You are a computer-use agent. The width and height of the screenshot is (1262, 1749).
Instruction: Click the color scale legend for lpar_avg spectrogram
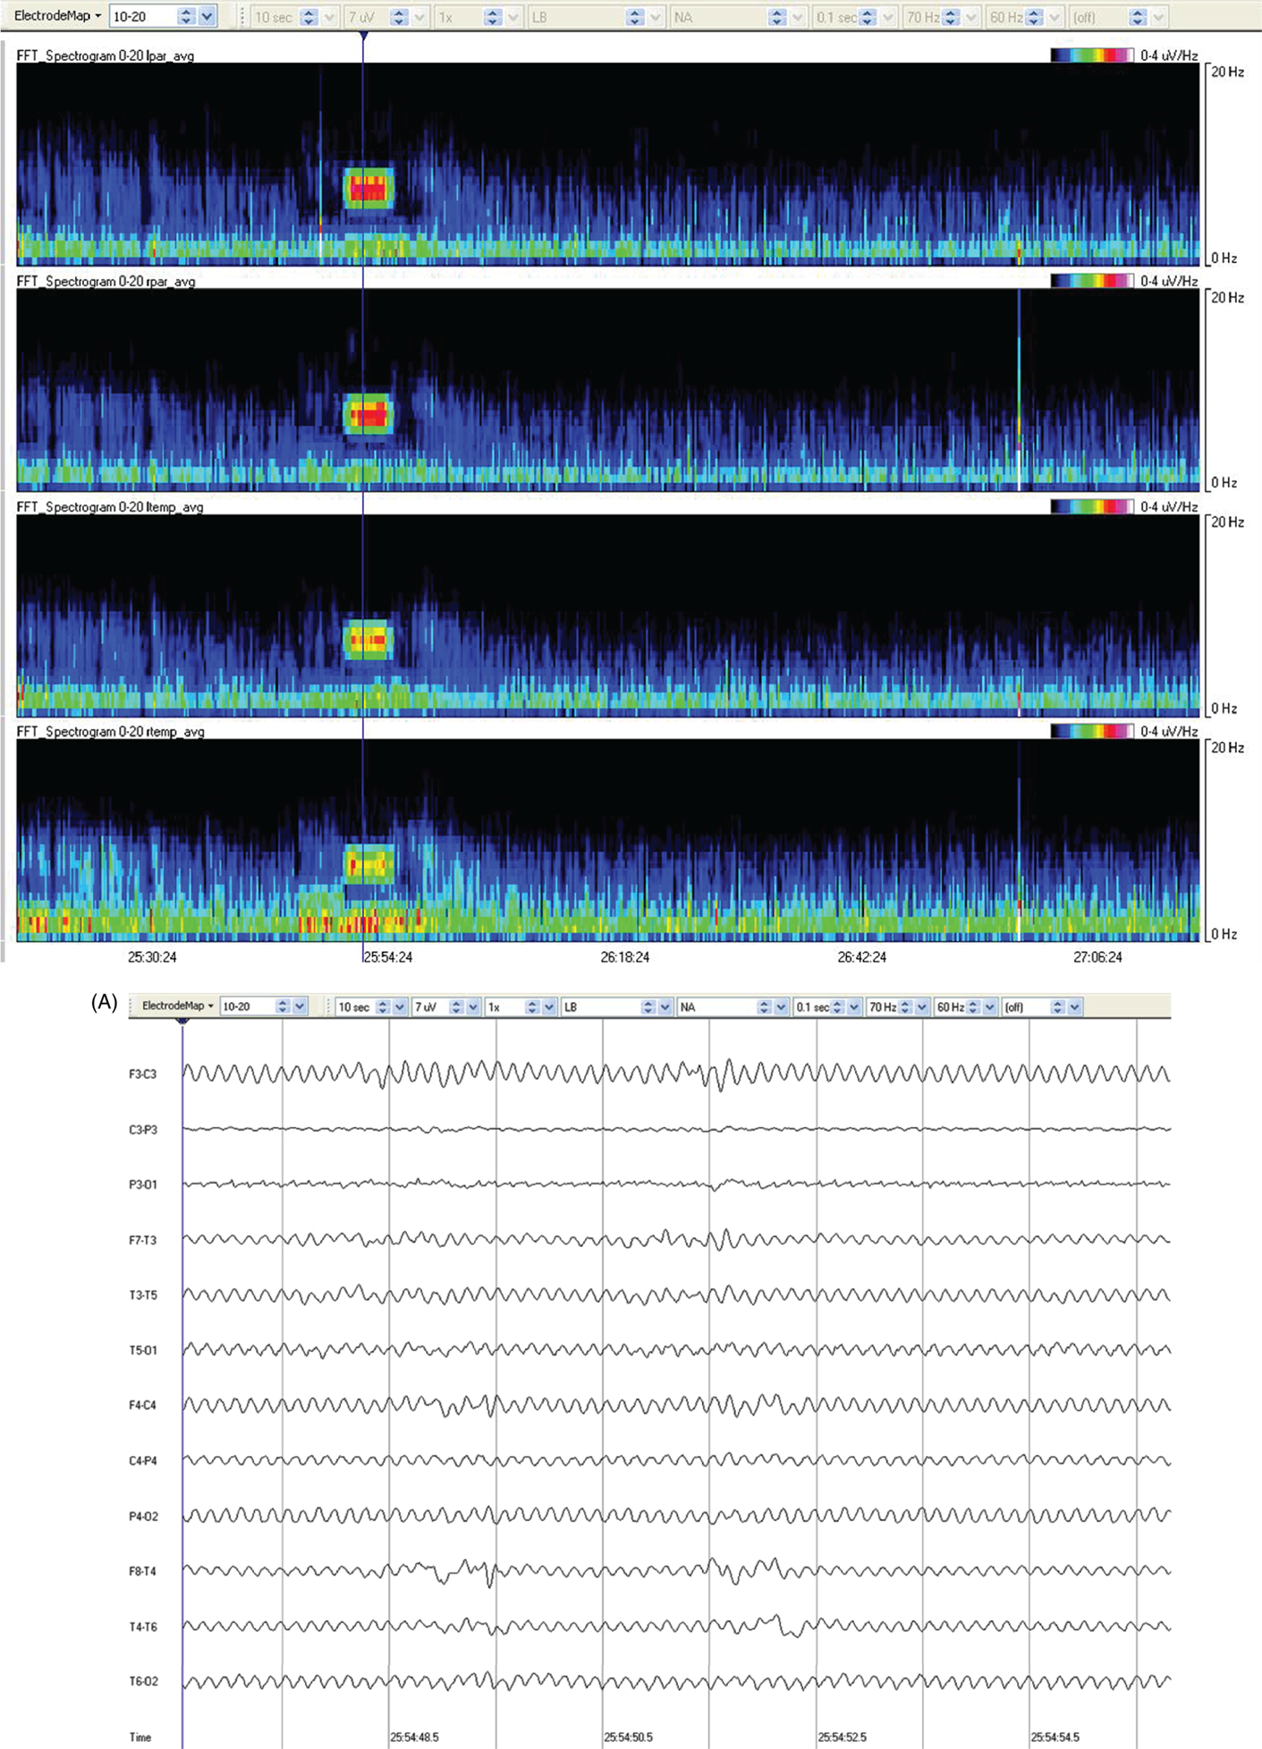(x=1092, y=55)
